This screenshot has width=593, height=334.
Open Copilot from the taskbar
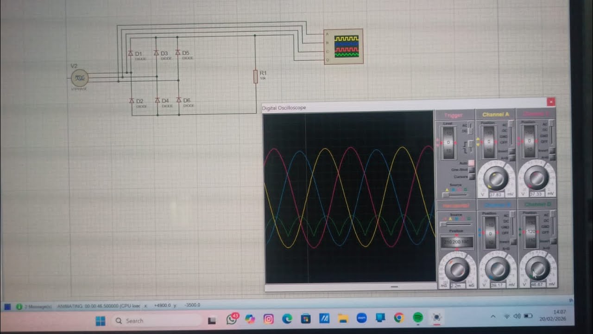pyautogui.click(x=250, y=319)
